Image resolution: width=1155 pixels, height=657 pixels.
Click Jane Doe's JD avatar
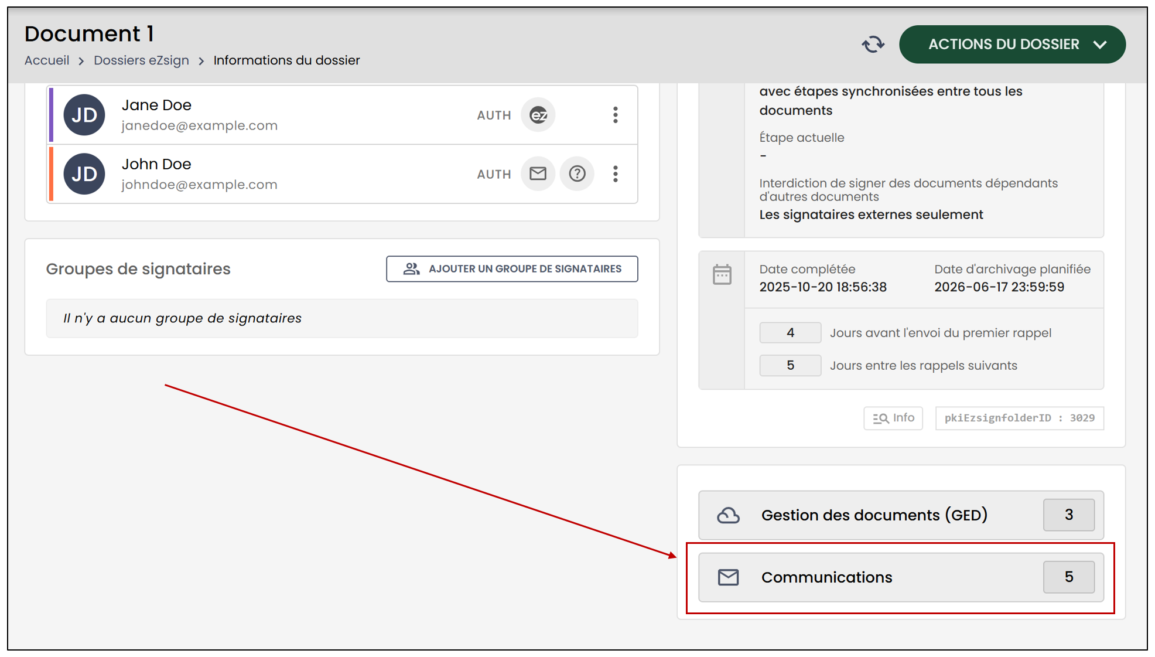[84, 115]
